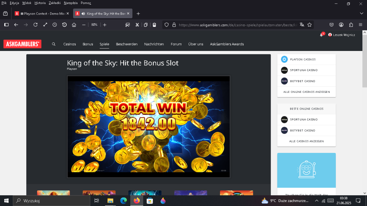Click the 80% zoom level indicator
The height and width of the screenshot is (206, 367).
[94, 25]
